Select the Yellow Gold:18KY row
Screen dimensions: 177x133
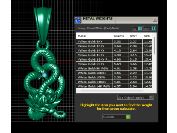point(114,55)
